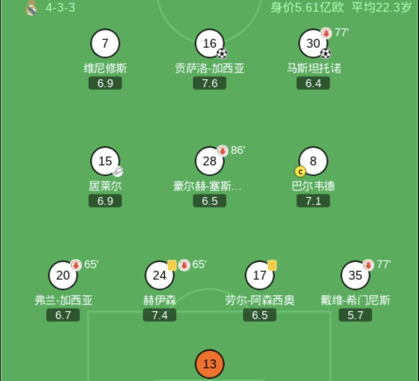Click the 劳尔-阿森西奥 player name
This screenshot has width=419, height=381.
point(260,300)
